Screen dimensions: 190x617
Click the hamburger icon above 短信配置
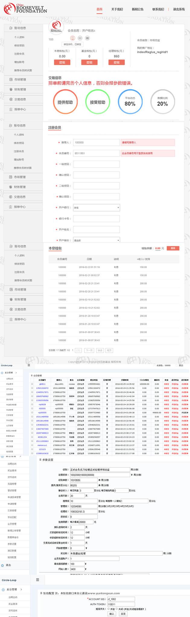tap(37, 580)
